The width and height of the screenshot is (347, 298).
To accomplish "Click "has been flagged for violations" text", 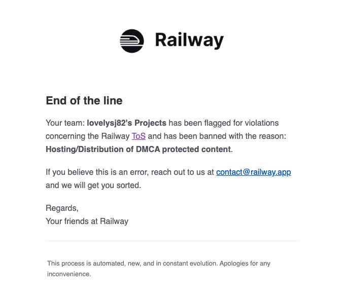I will pos(224,123).
